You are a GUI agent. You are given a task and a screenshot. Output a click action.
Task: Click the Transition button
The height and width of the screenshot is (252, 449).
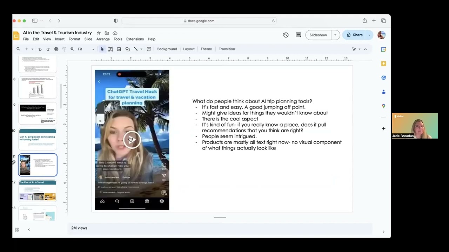pyautogui.click(x=227, y=49)
